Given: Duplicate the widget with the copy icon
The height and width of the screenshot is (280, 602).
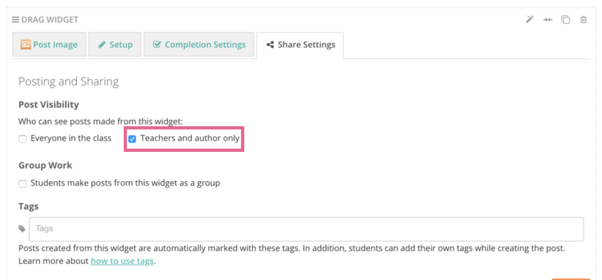Looking at the screenshot, I should [x=566, y=20].
